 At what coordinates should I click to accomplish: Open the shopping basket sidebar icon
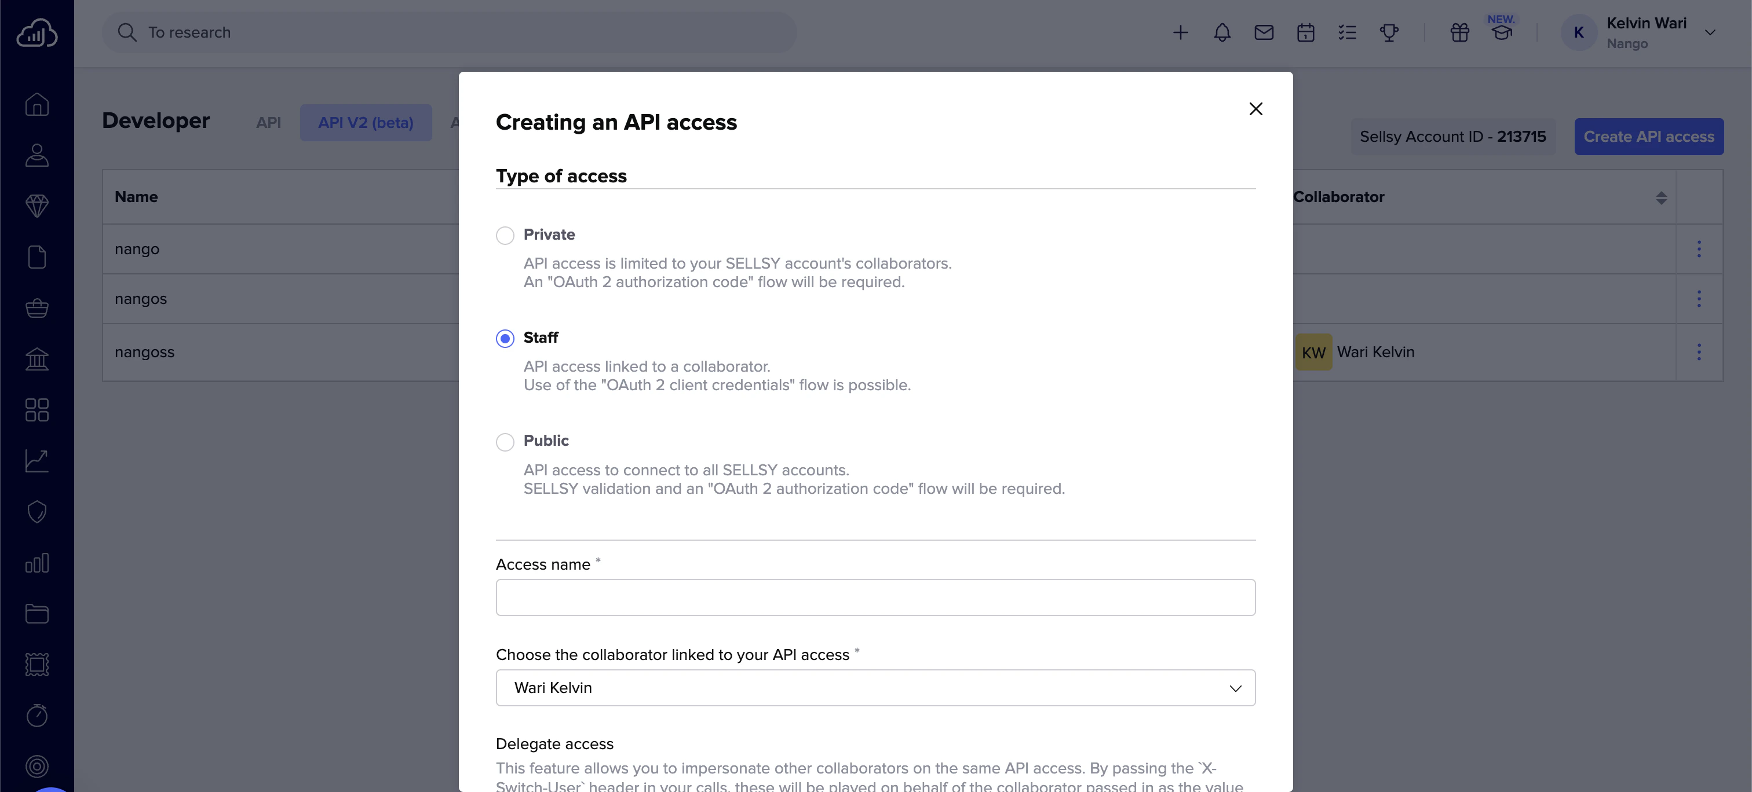click(36, 308)
